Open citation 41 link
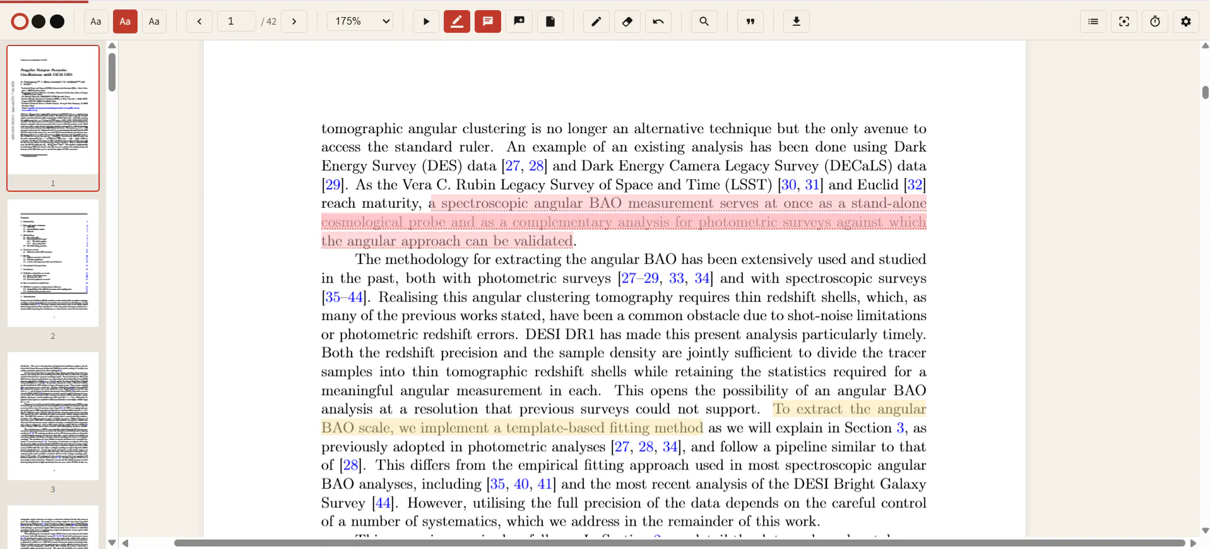The width and height of the screenshot is (1210, 549). tap(545, 484)
